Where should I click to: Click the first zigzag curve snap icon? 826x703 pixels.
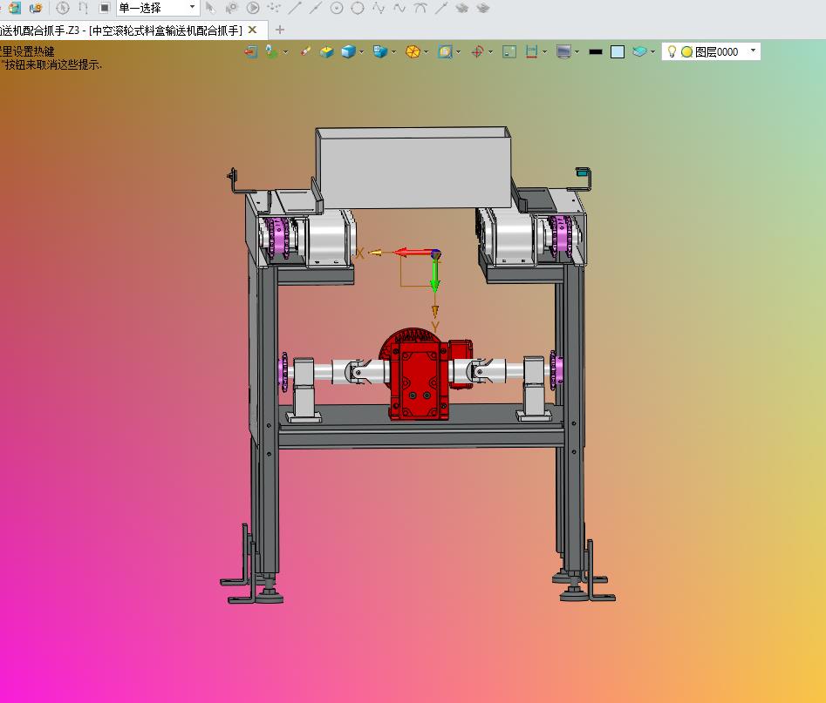[379, 8]
